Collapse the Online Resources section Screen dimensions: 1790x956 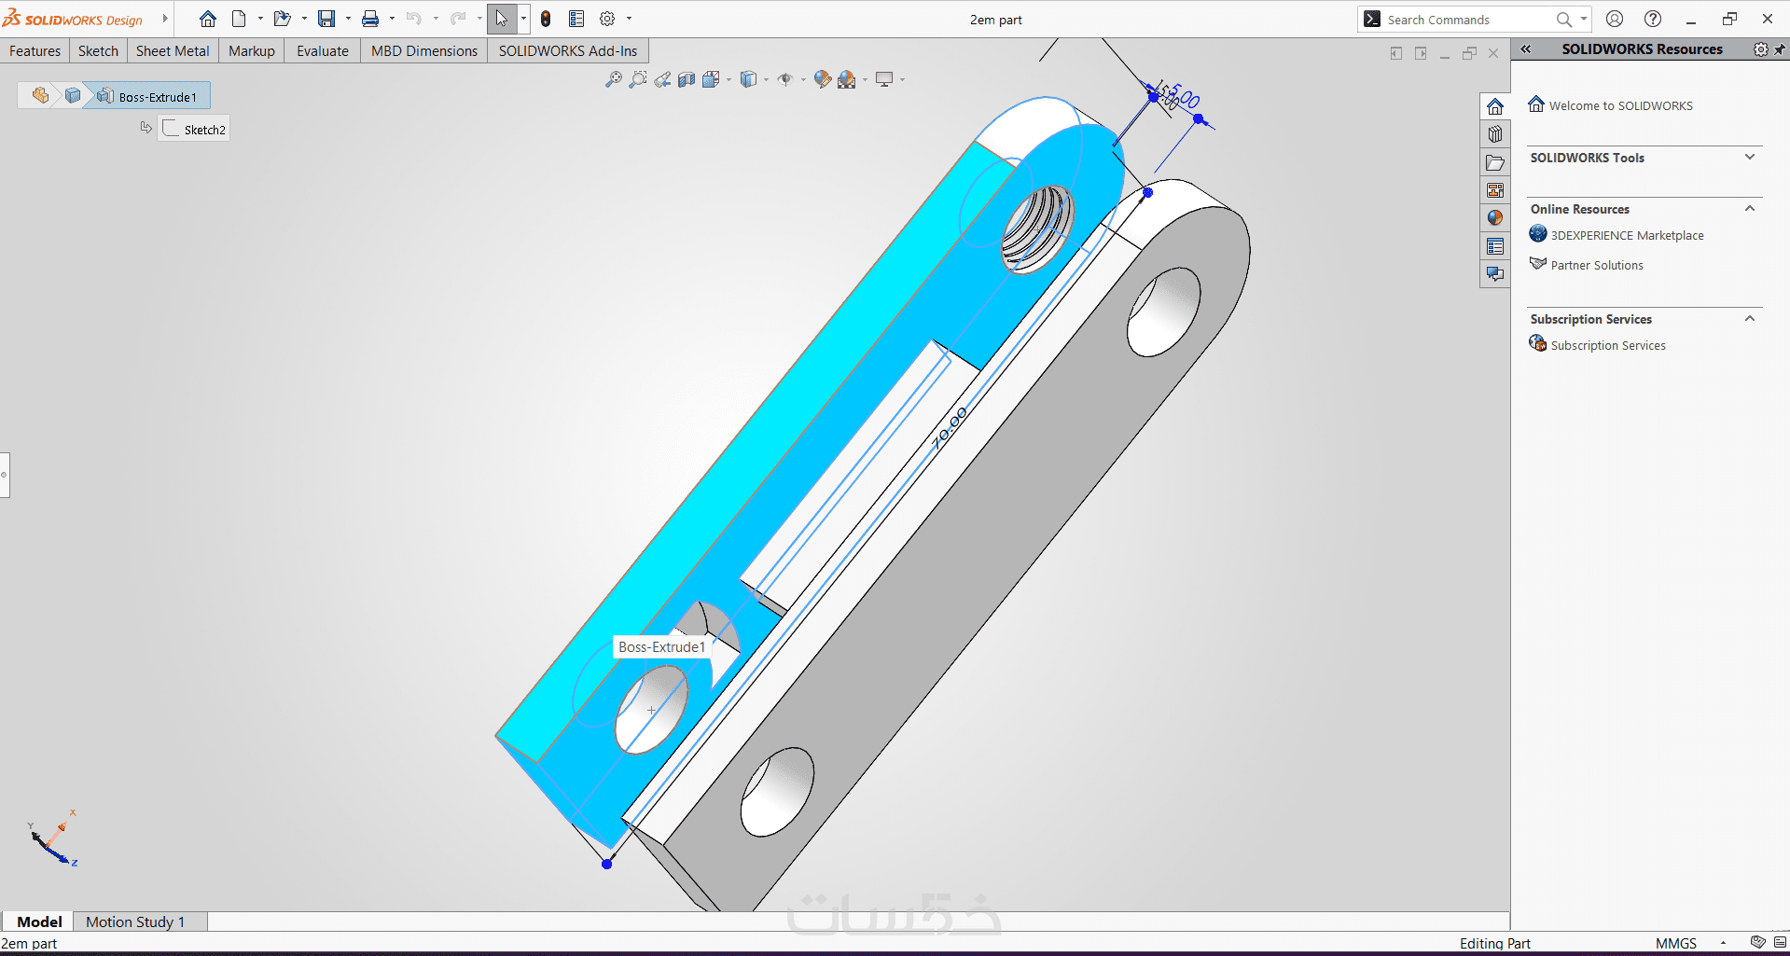click(x=1750, y=209)
